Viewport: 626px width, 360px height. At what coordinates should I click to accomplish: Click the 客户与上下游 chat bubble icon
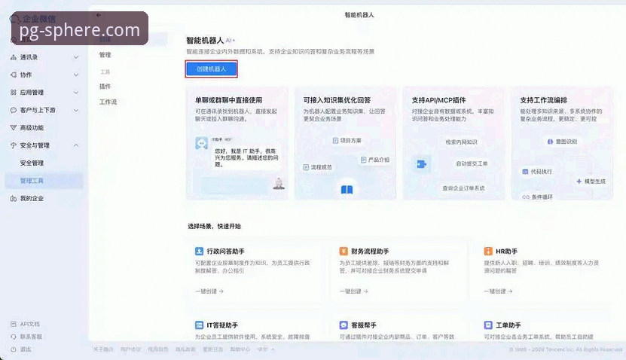click(x=13, y=110)
